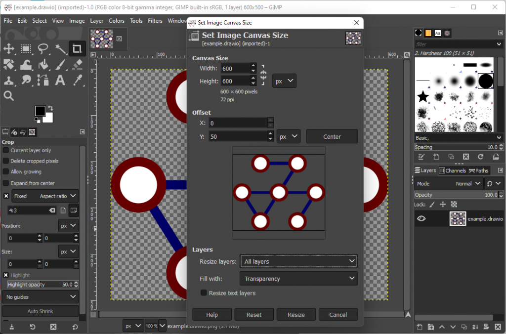Pick the Paintbrush tool
The image size is (506, 334).
[60, 65]
